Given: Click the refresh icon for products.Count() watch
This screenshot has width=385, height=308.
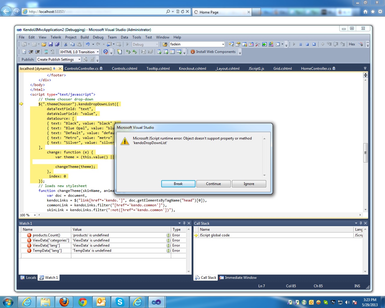Looking at the screenshot, I should click(168, 235).
